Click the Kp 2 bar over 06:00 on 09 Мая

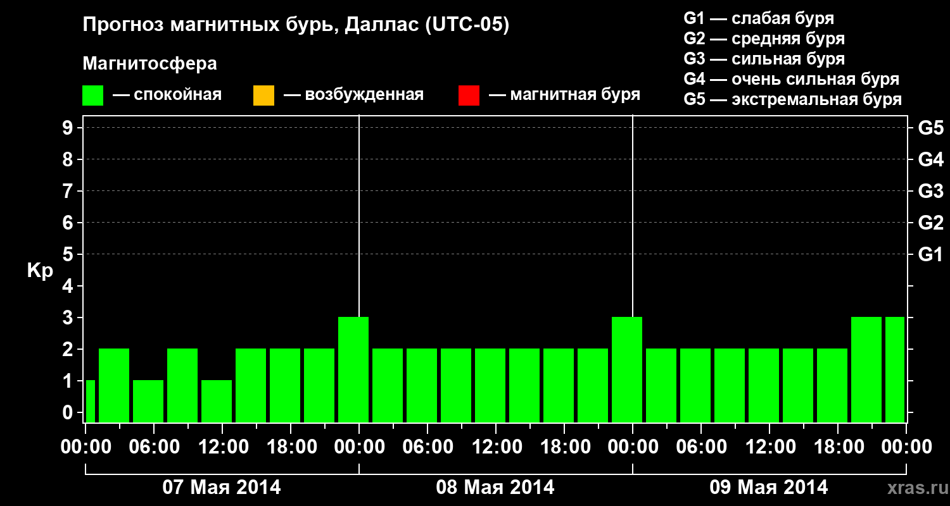click(x=695, y=385)
